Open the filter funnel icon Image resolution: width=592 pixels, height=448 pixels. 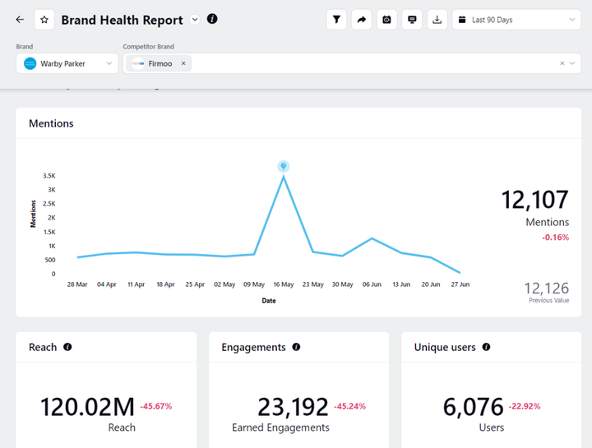pyautogui.click(x=336, y=20)
